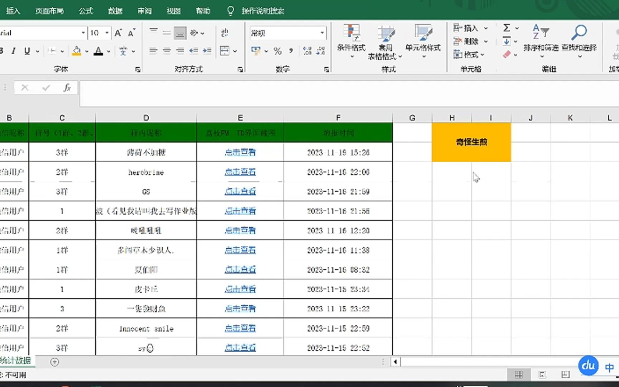
Task: Align text left
Action: (153, 51)
